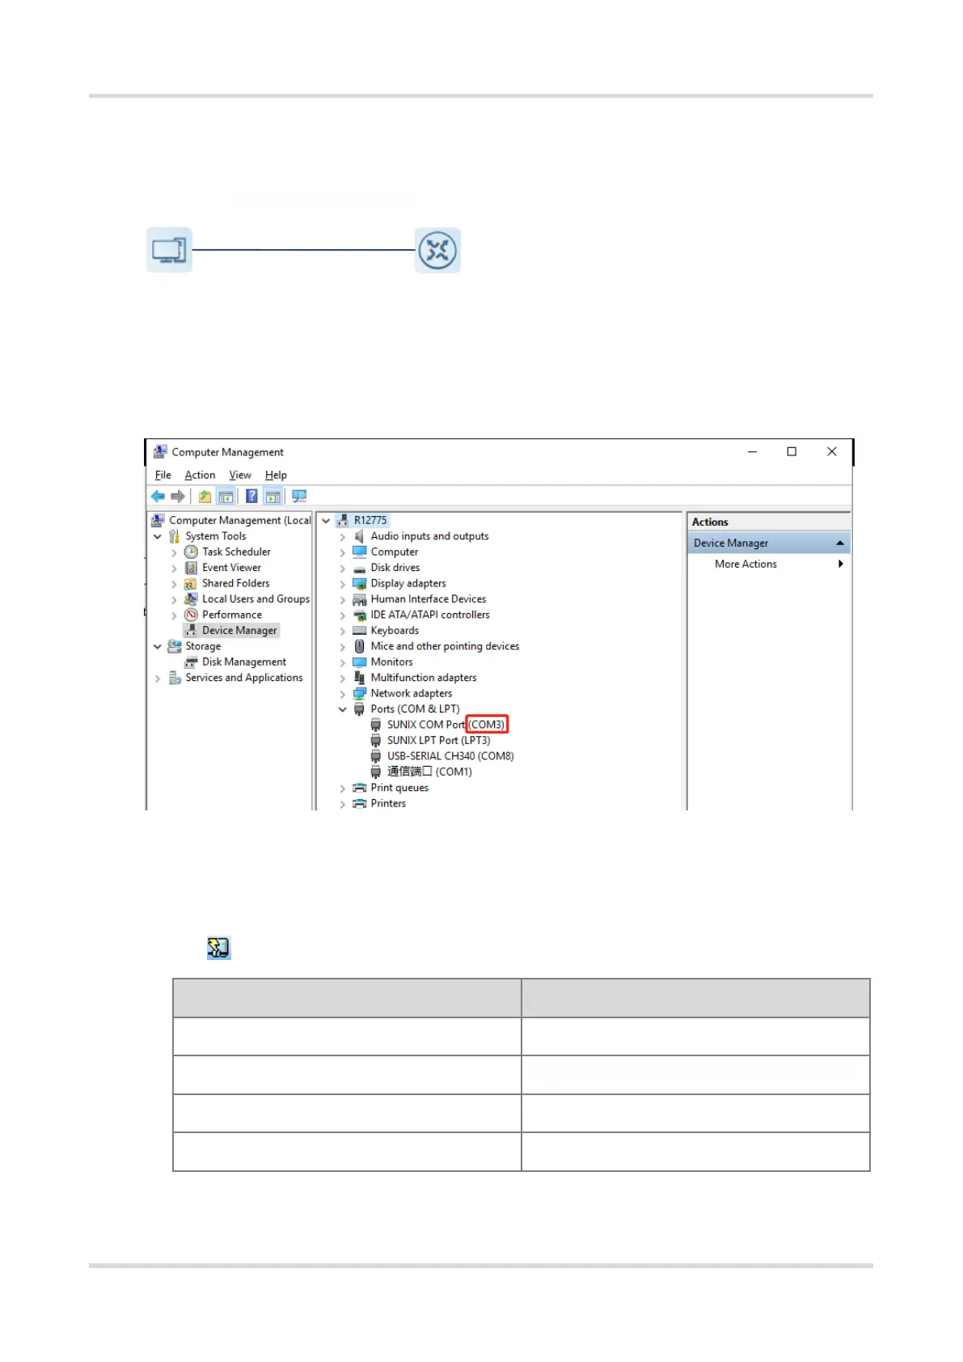
Task: Collapse the Device Manager header in Actions pane
Action: (x=839, y=543)
